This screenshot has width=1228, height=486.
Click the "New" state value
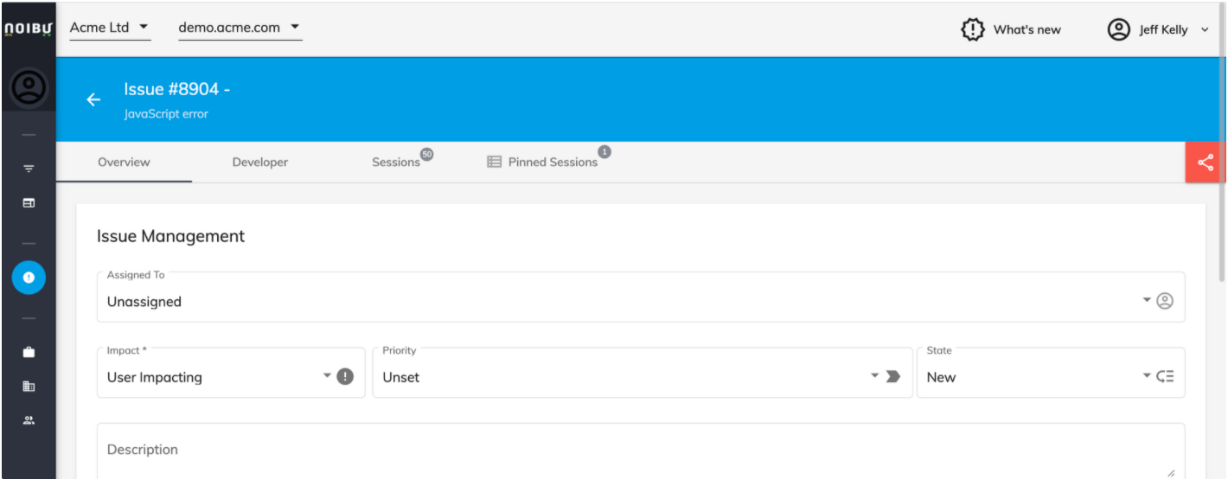point(941,377)
